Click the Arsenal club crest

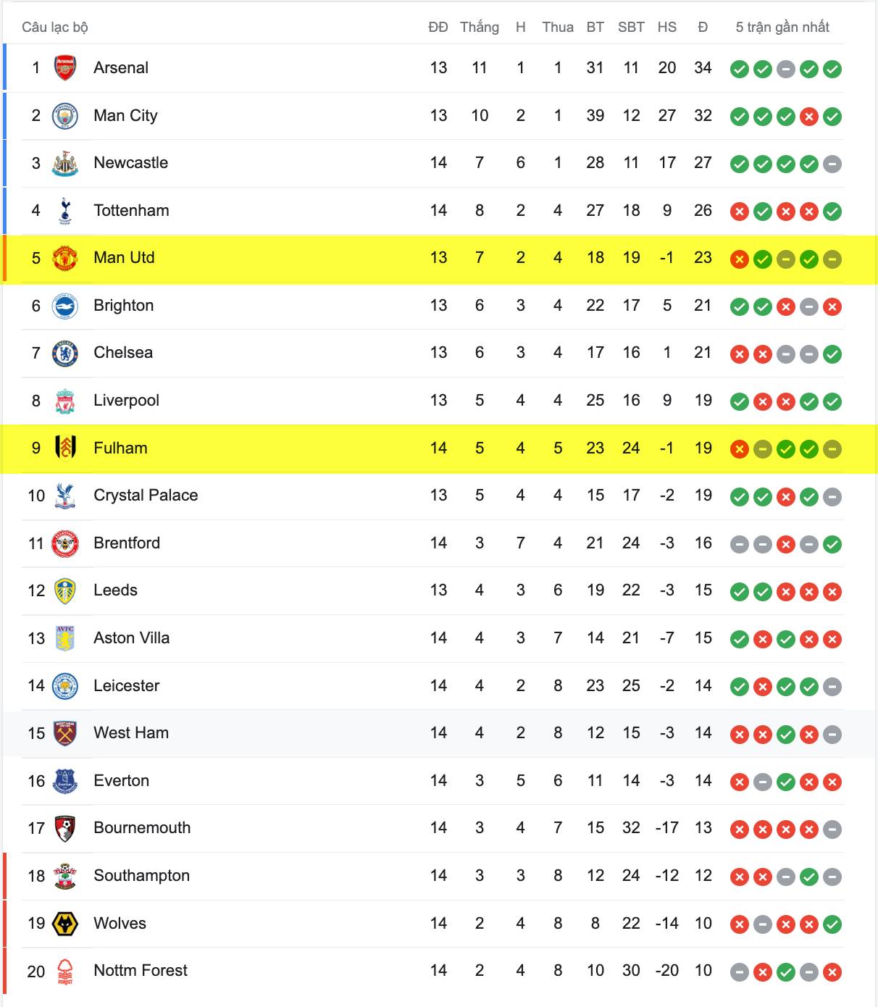click(65, 68)
